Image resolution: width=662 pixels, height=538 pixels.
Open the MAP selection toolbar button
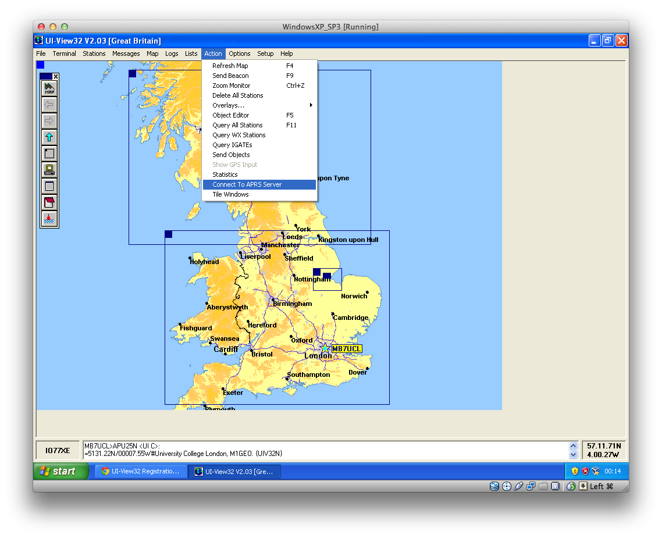(49, 88)
